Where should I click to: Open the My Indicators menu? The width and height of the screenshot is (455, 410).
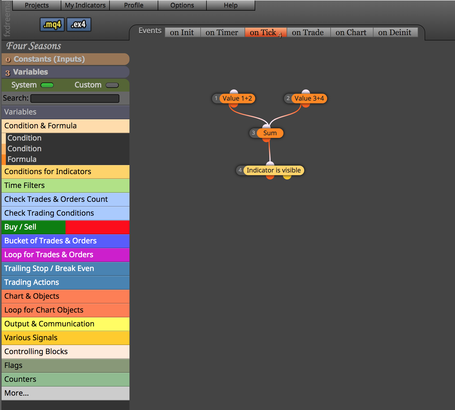(x=85, y=5)
